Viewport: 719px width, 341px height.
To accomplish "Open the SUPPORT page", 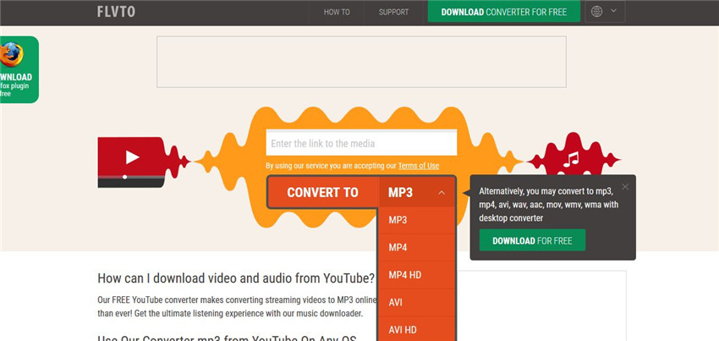I will click(x=393, y=13).
